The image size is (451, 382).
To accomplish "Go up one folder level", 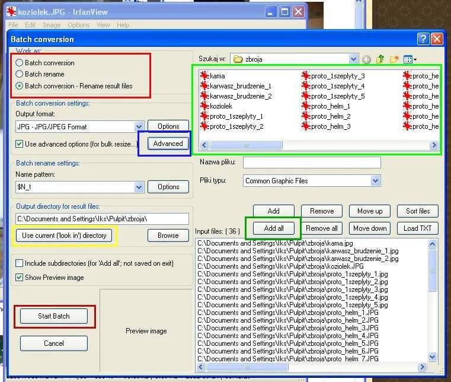I will [x=380, y=59].
